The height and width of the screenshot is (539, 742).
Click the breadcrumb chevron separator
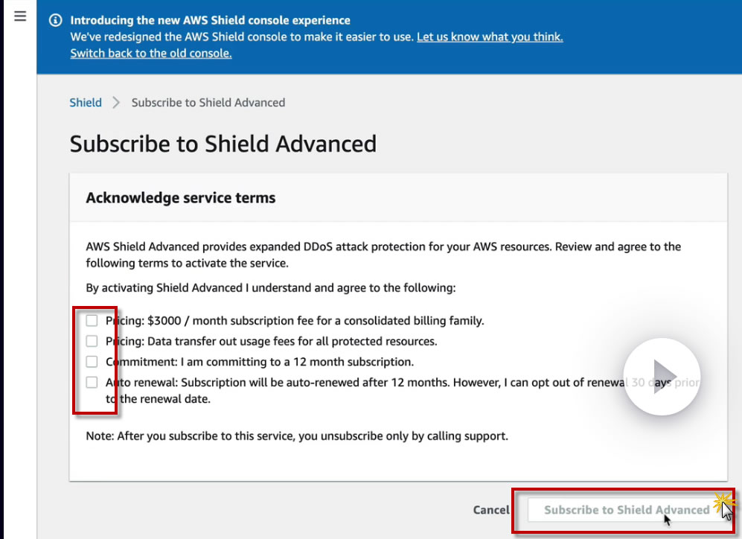click(x=116, y=103)
